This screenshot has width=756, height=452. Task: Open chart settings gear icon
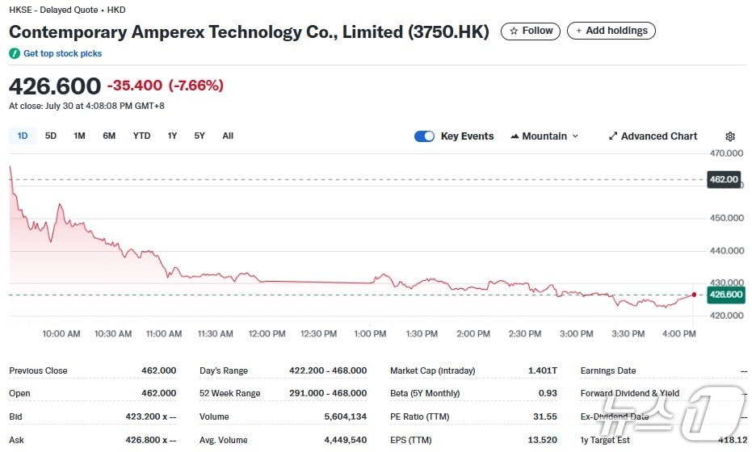coord(730,136)
